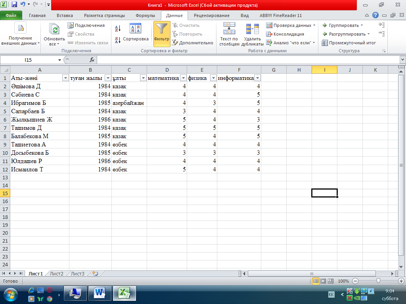Expand Получение внешних данных menu
This screenshot has width=406, height=304.
pos(21,34)
